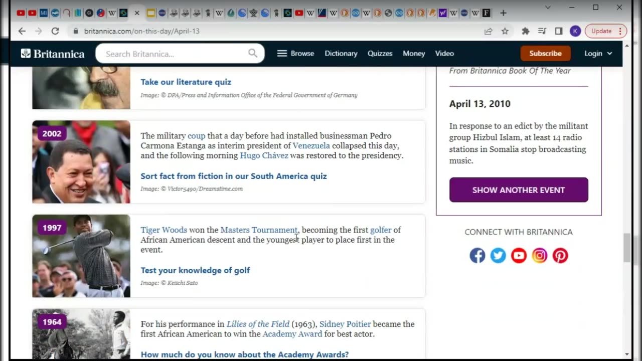Image resolution: width=642 pixels, height=361 pixels.
Task: Open Test your knowledge of golf link
Action: point(195,271)
